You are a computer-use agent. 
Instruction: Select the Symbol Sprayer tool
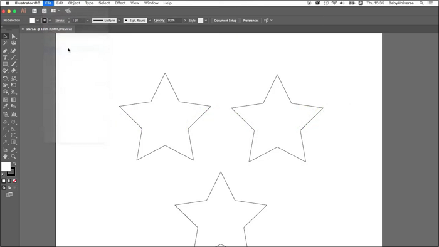(x=5, y=114)
